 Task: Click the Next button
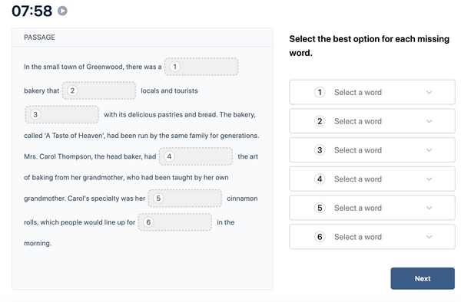point(423,278)
